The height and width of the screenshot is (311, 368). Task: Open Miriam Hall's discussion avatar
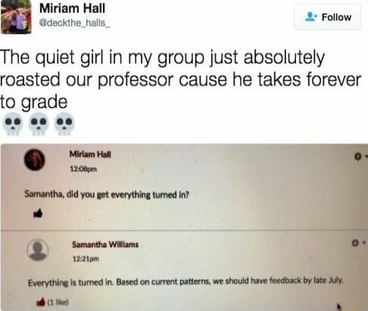35,160
